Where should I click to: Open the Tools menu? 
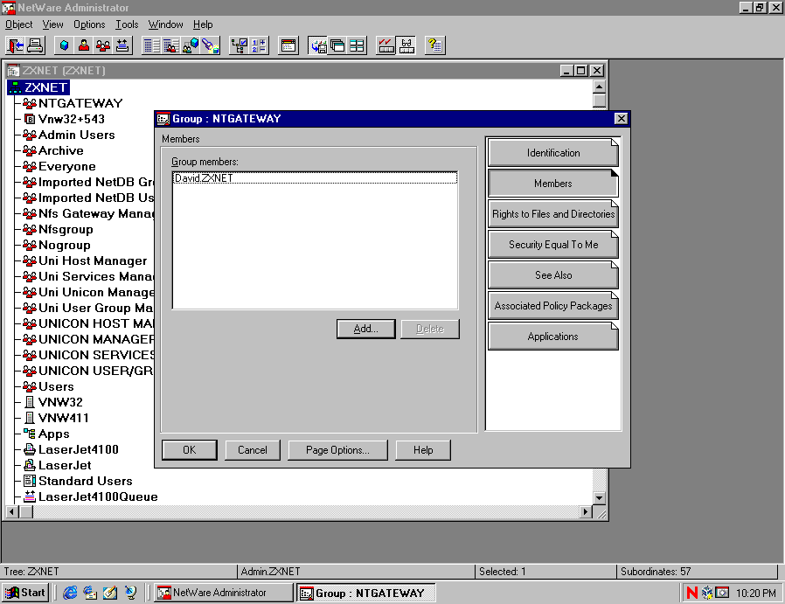click(127, 24)
